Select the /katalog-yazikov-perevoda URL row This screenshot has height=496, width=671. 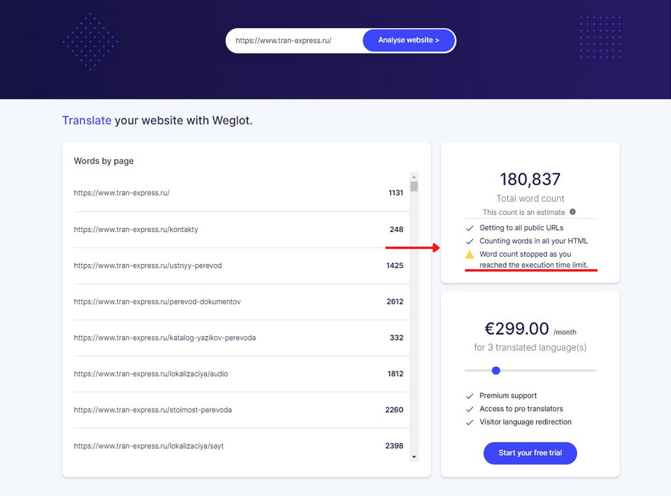pyautogui.click(x=241, y=338)
